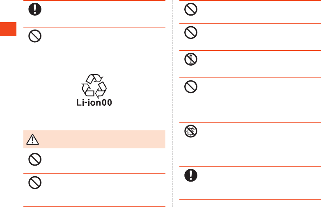Click the recycling arrows symbol
The height and width of the screenshot is (207, 321).
[94, 86]
